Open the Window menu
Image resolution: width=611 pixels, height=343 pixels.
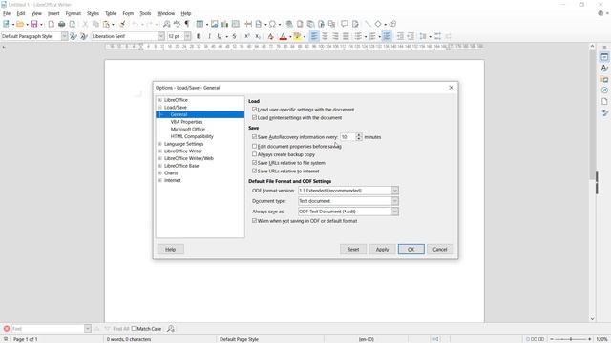165,13
